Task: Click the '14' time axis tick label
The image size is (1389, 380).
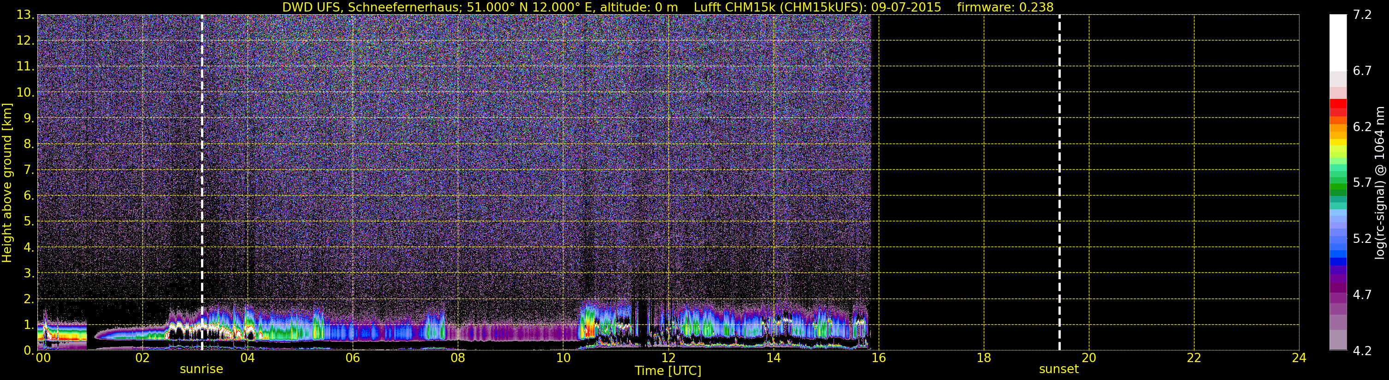Action: pyautogui.click(x=773, y=358)
